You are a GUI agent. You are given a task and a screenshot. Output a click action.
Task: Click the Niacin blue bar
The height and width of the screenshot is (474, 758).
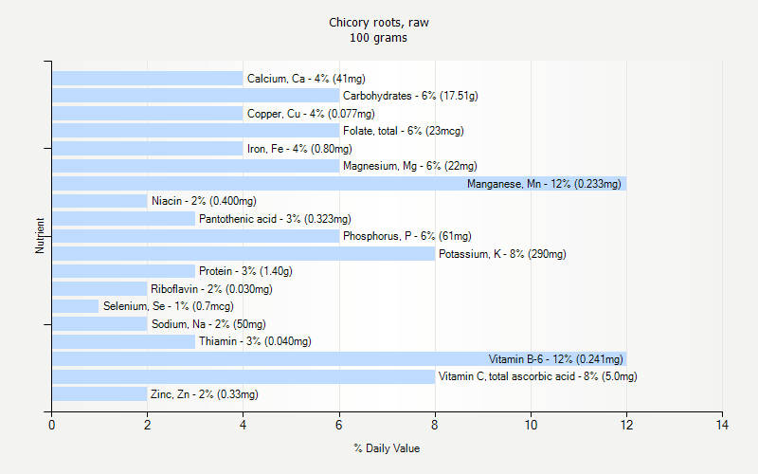tap(99, 201)
